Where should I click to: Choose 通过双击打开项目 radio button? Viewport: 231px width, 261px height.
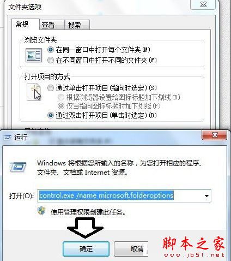pos(51,115)
